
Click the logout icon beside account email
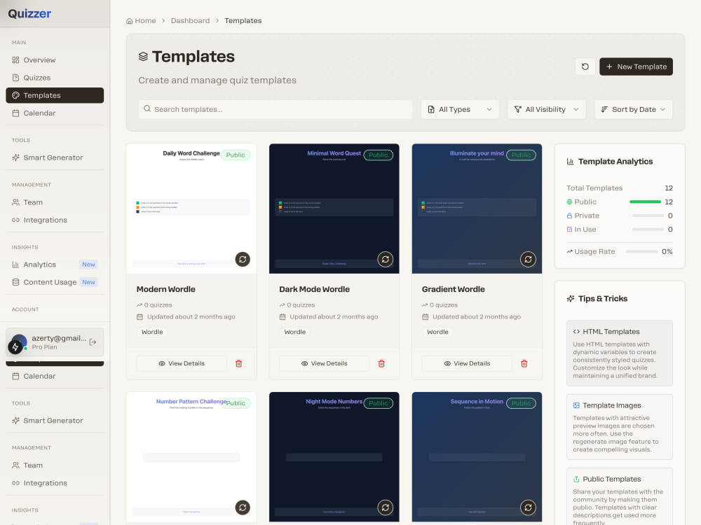[x=93, y=342]
